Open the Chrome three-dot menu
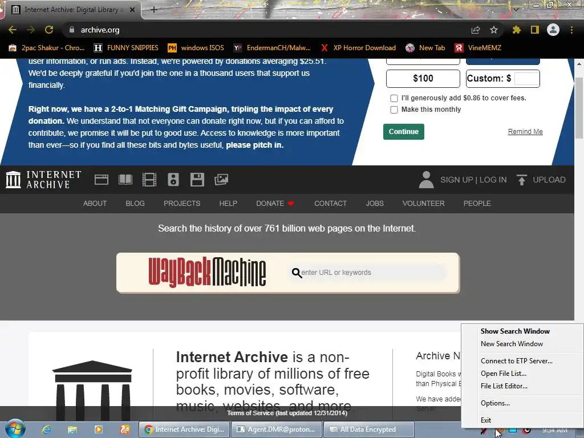The height and width of the screenshot is (438, 584). pyautogui.click(x=571, y=30)
